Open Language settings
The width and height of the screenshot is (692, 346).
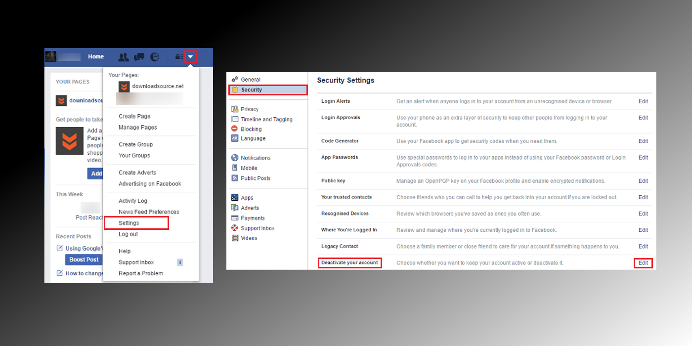coord(253,138)
